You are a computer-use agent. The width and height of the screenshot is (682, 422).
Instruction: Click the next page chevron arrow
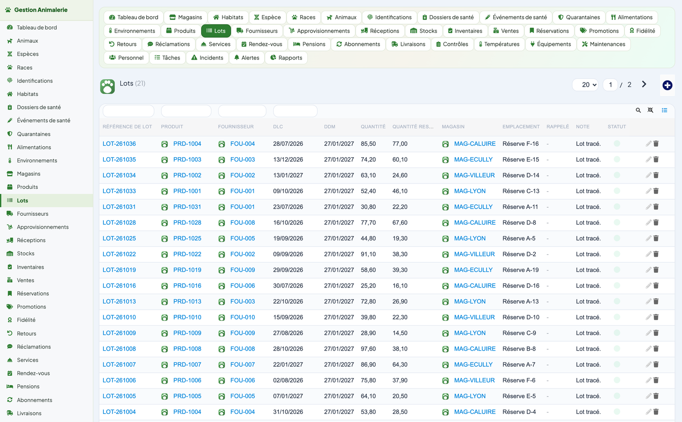point(644,84)
